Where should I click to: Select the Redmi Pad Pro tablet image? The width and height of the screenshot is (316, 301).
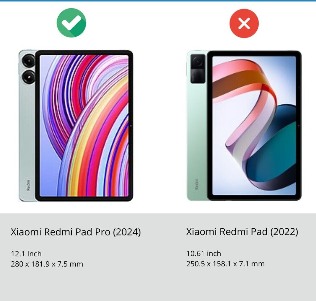pos(76,126)
